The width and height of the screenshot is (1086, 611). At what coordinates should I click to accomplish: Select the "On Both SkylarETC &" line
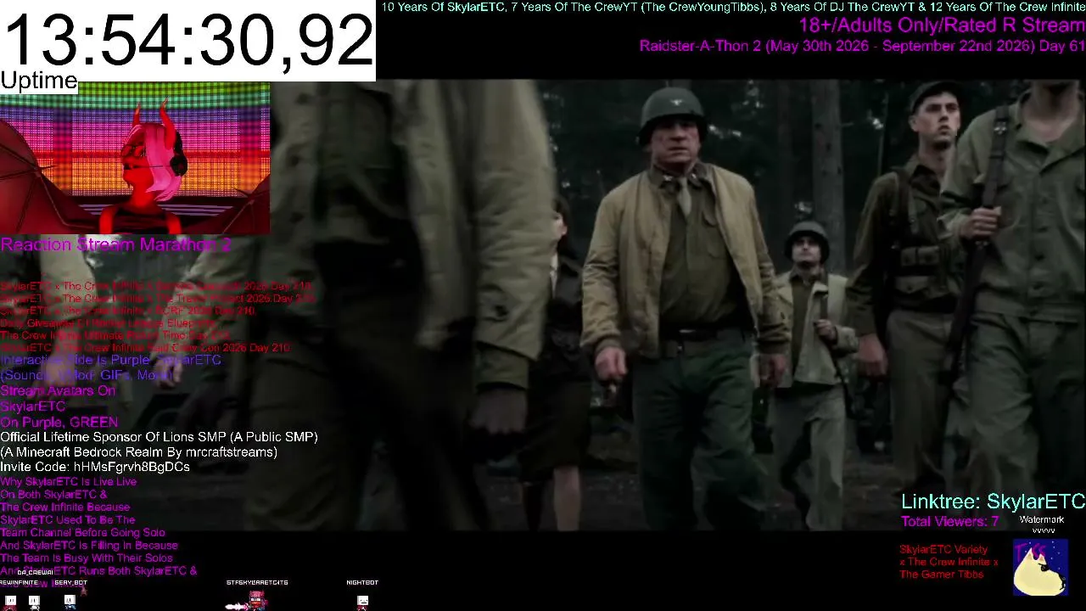[53, 495]
